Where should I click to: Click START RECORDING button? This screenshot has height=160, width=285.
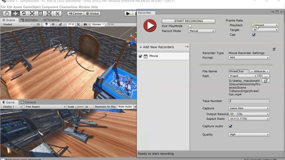click(x=188, y=21)
